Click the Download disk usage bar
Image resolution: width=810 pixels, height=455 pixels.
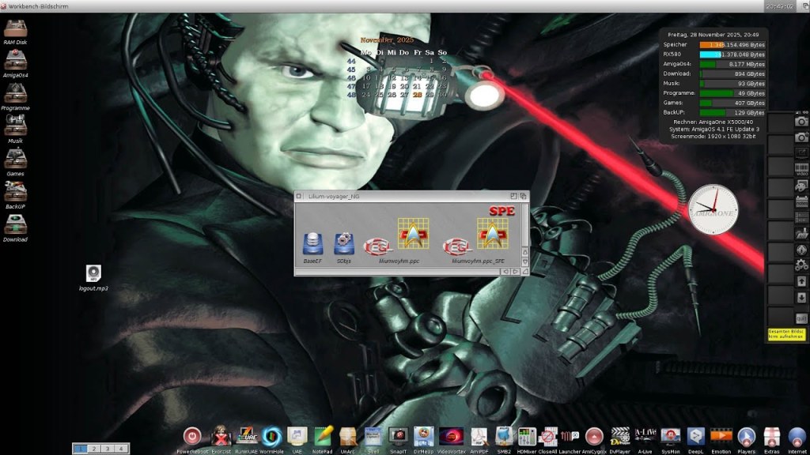click(x=732, y=73)
